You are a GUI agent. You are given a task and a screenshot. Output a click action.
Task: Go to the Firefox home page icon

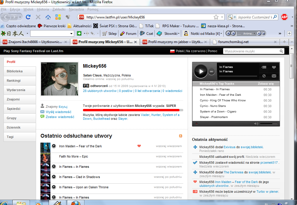(48, 17)
